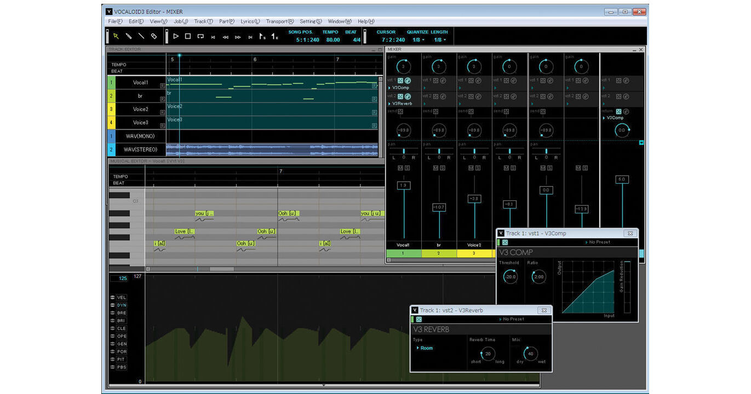Jump to song start

click(x=213, y=37)
